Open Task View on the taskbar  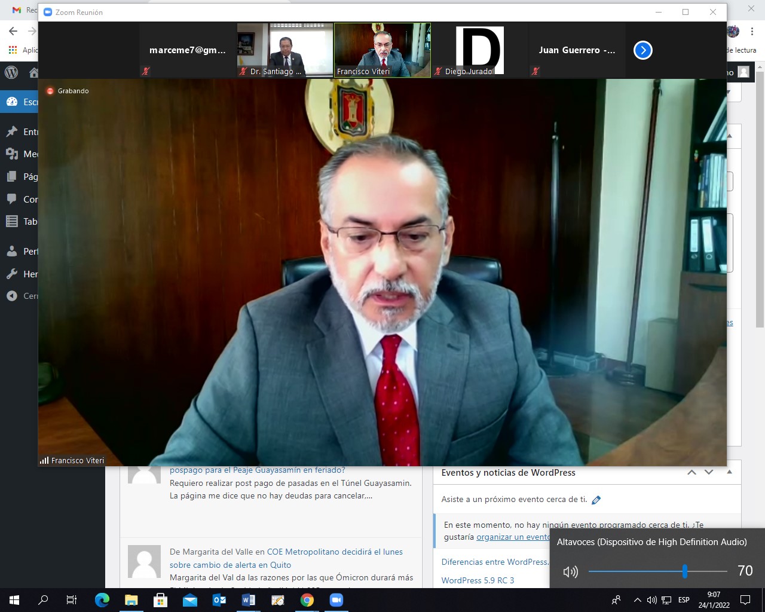(72, 600)
